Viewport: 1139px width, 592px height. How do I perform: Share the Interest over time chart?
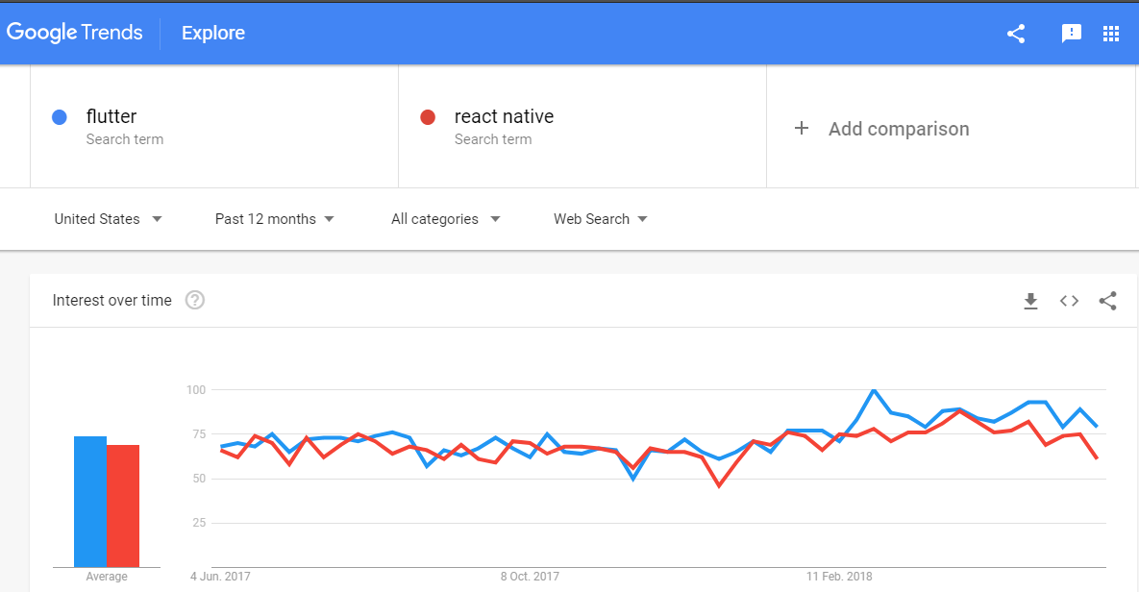pyautogui.click(x=1107, y=301)
